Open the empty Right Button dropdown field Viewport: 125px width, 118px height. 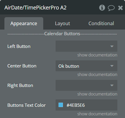pyautogui.click(x=86, y=85)
